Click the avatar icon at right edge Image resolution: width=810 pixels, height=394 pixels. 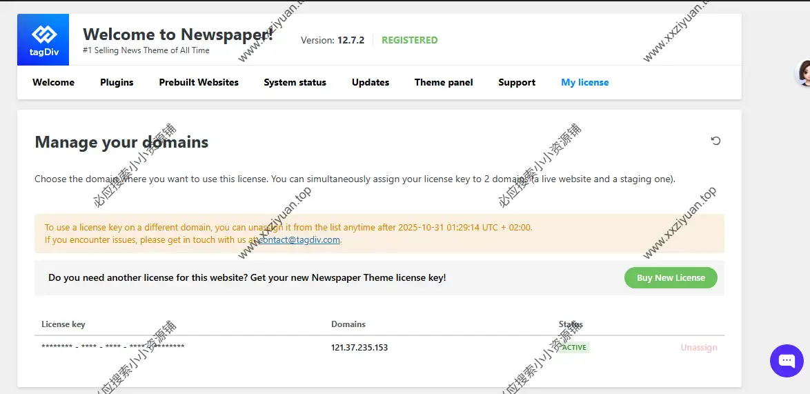(x=804, y=73)
